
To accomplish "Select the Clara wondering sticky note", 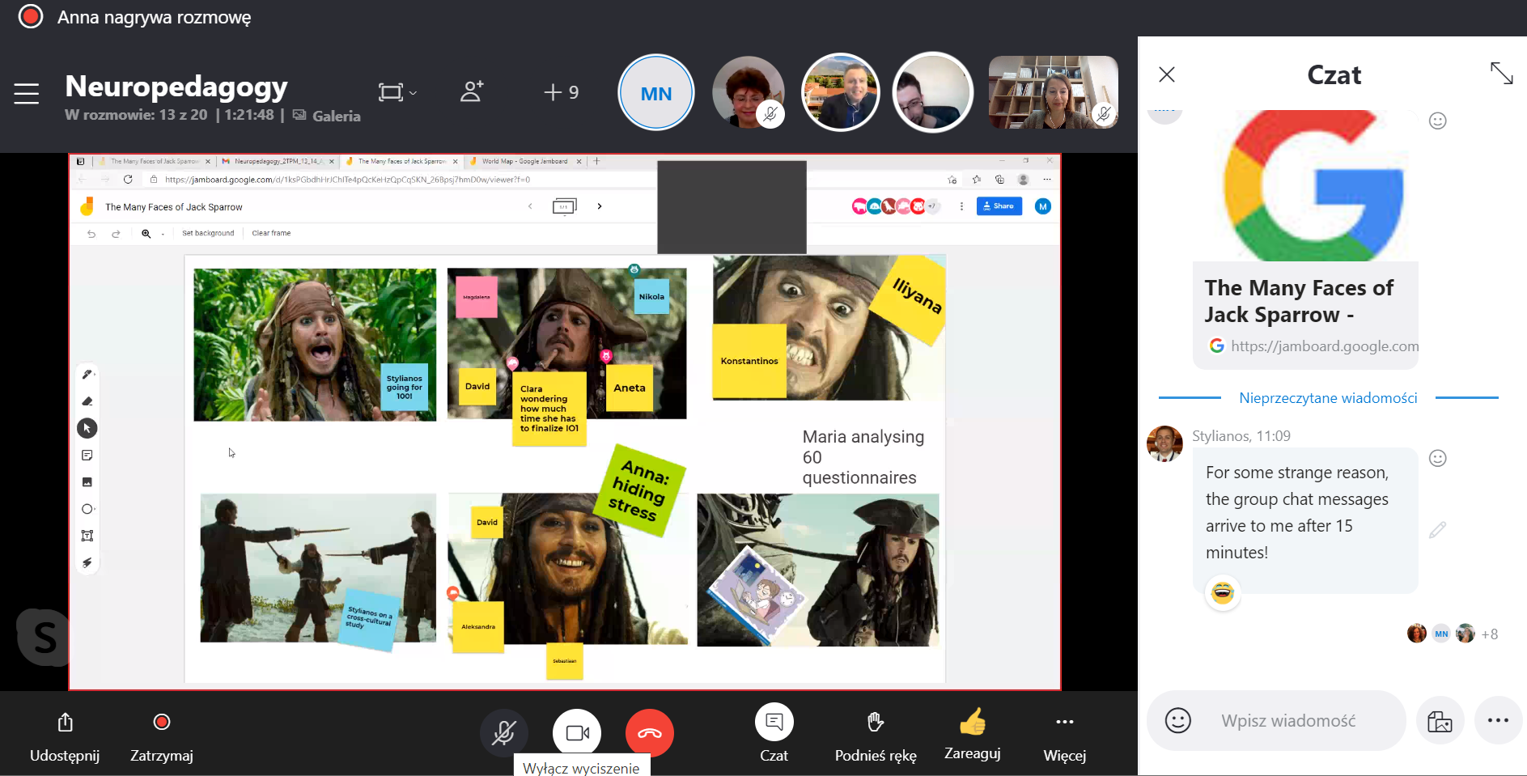I will (x=549, y=409).
